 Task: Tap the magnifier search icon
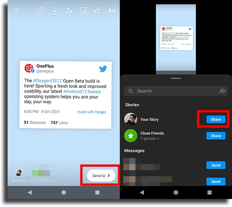pyautogui.click(x=130, y=91)
